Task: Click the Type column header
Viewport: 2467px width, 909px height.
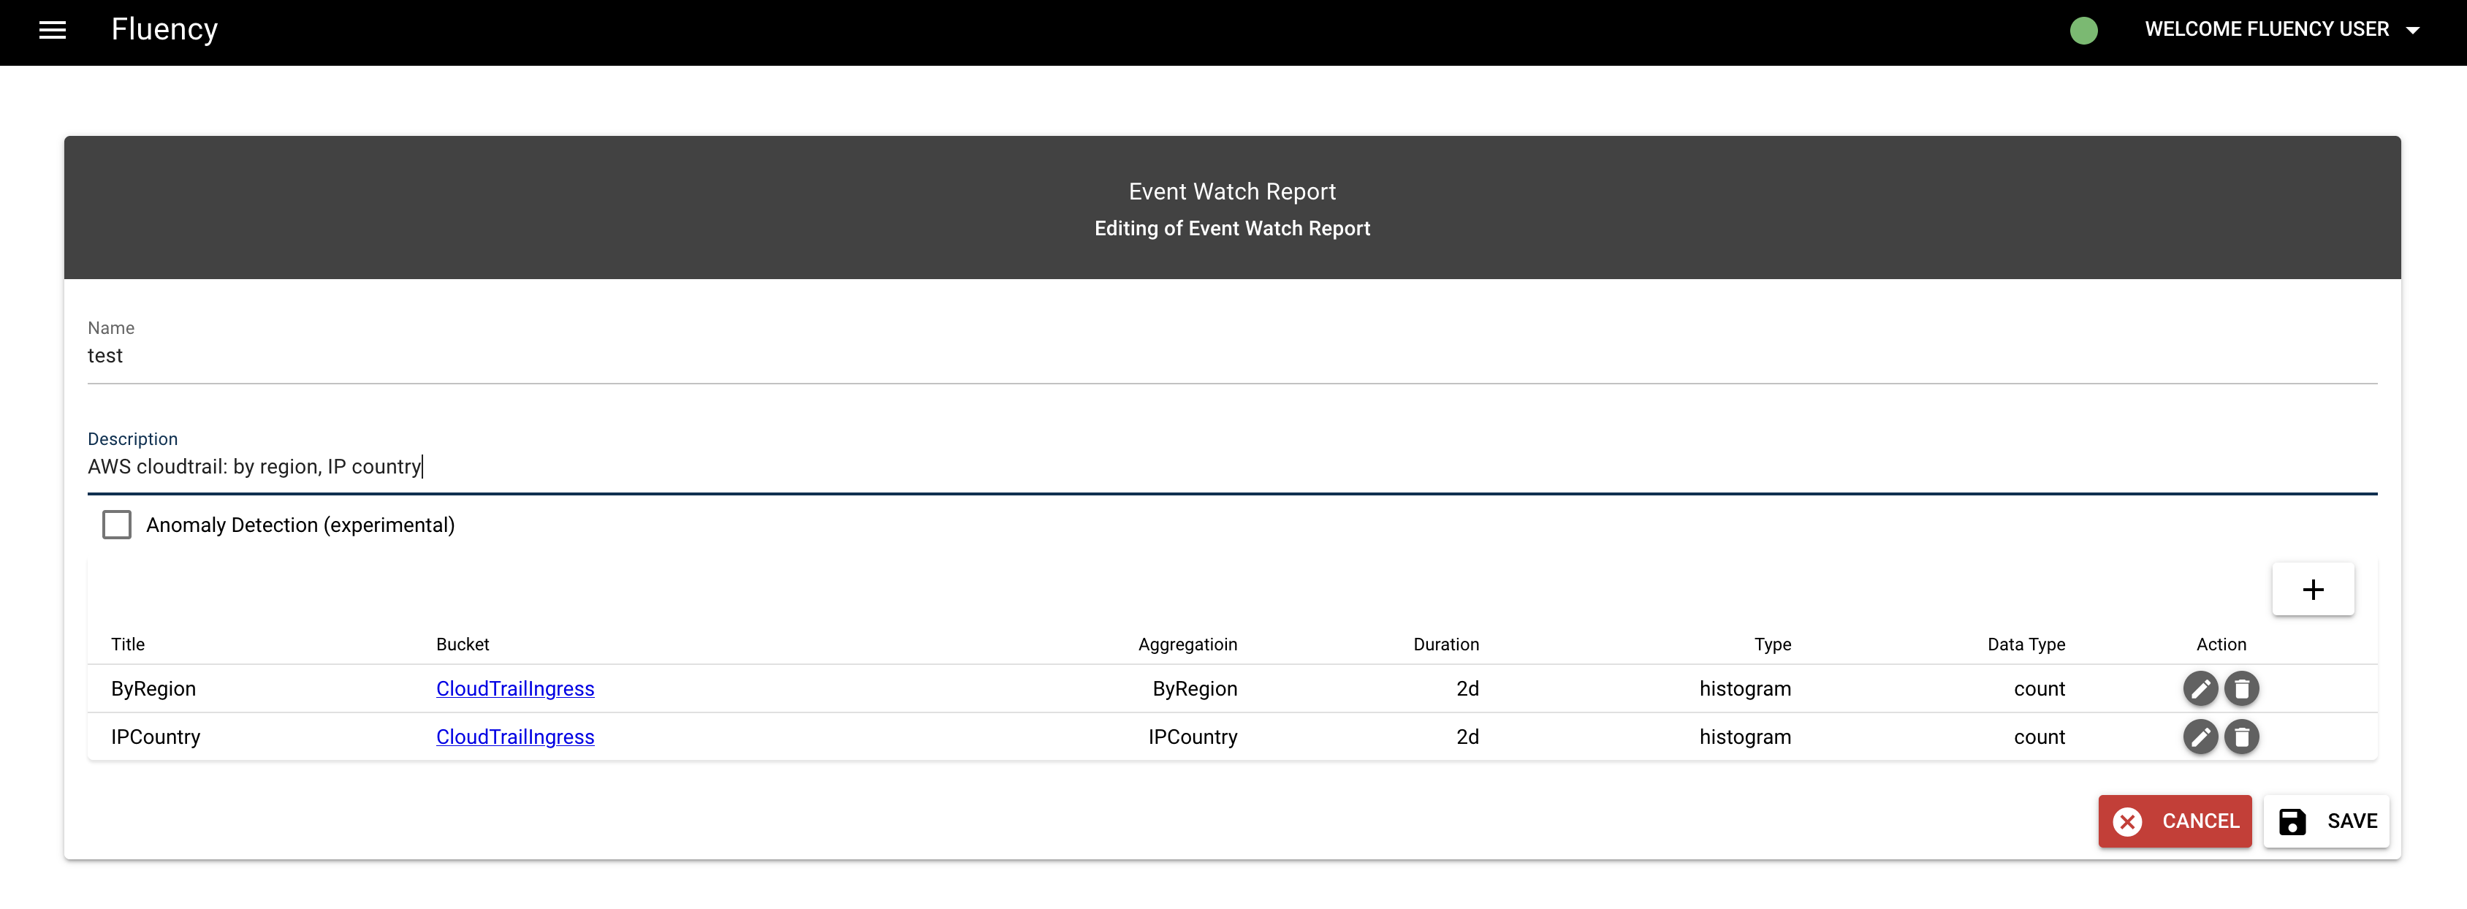Action: click(1773, 644)
